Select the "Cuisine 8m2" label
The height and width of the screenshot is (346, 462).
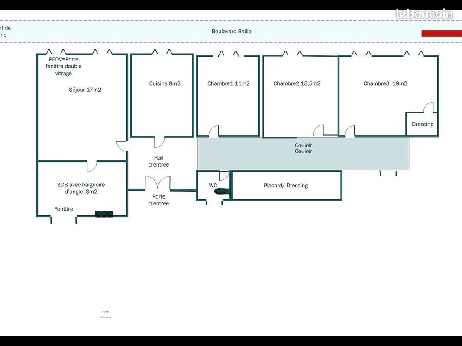pos(165,83)
